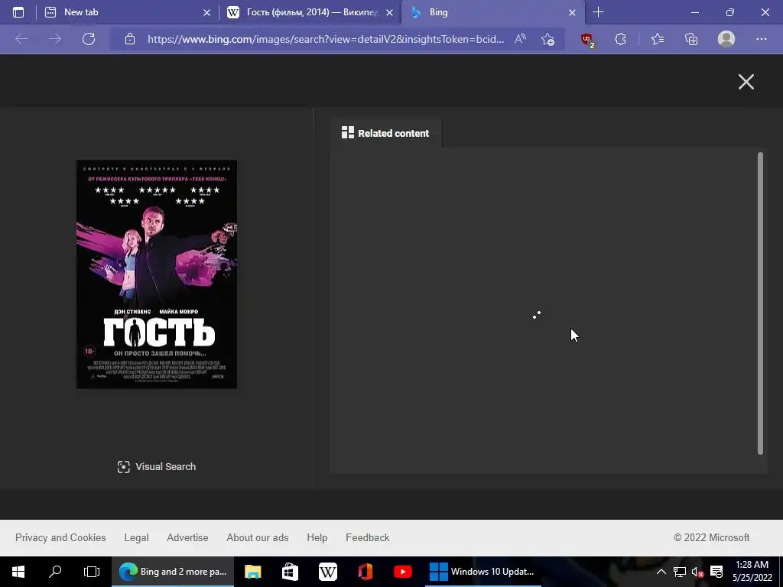
Task: Open the Help footer link
Action: pos(317,537)
